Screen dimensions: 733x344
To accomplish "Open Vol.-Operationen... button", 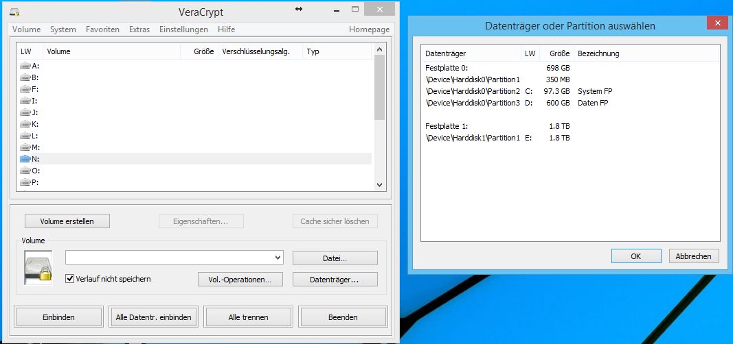I will tap(240, 280).
